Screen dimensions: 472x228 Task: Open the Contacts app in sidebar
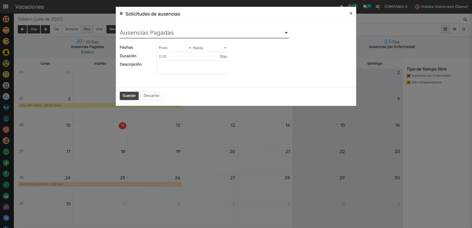(6, 52)
